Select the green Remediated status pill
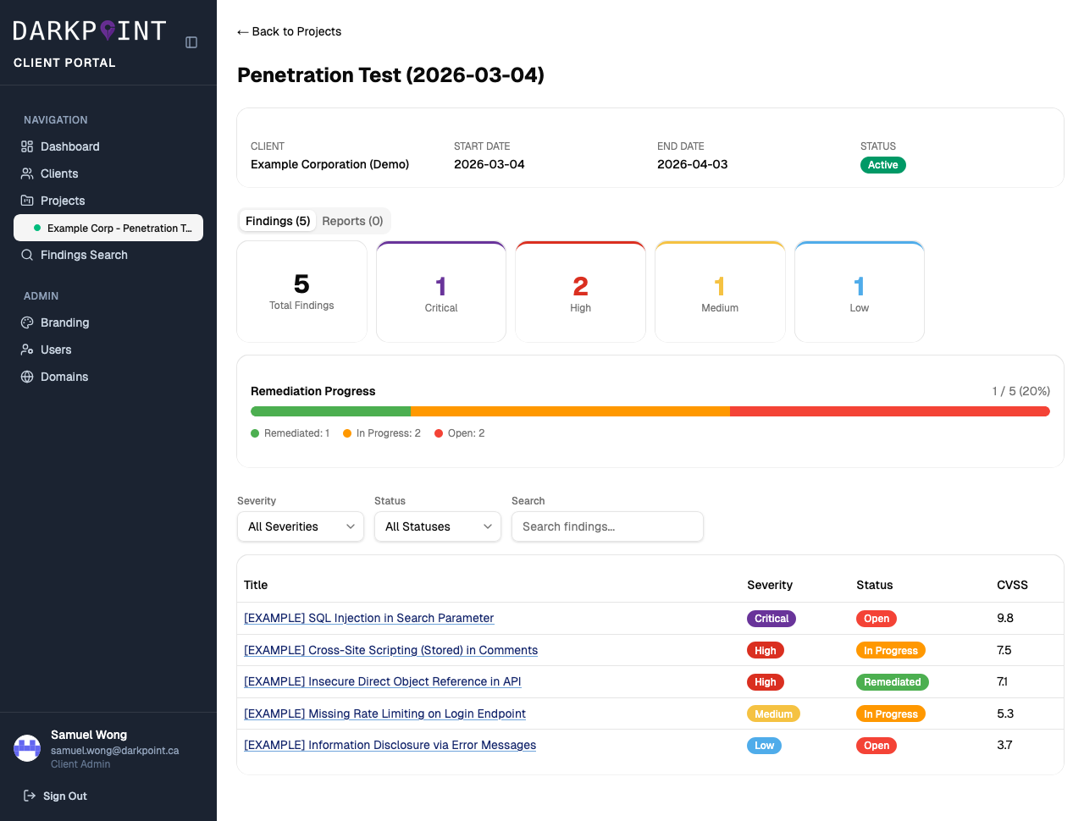 point(892,681)
